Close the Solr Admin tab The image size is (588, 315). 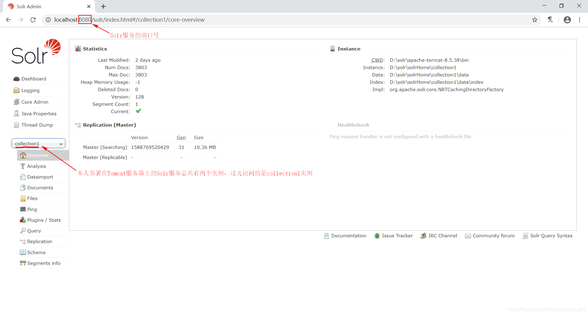tap(89, 6)
